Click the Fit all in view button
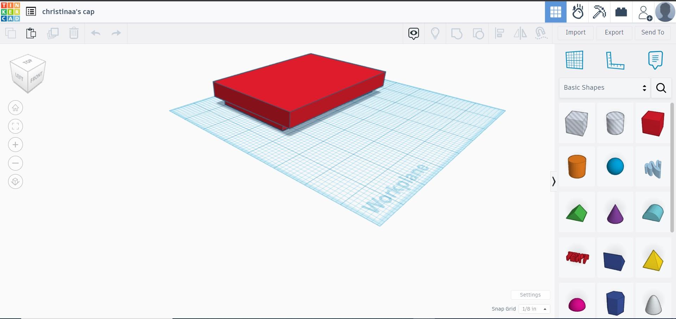The image size is (676, 319). (x=15, y=126)
